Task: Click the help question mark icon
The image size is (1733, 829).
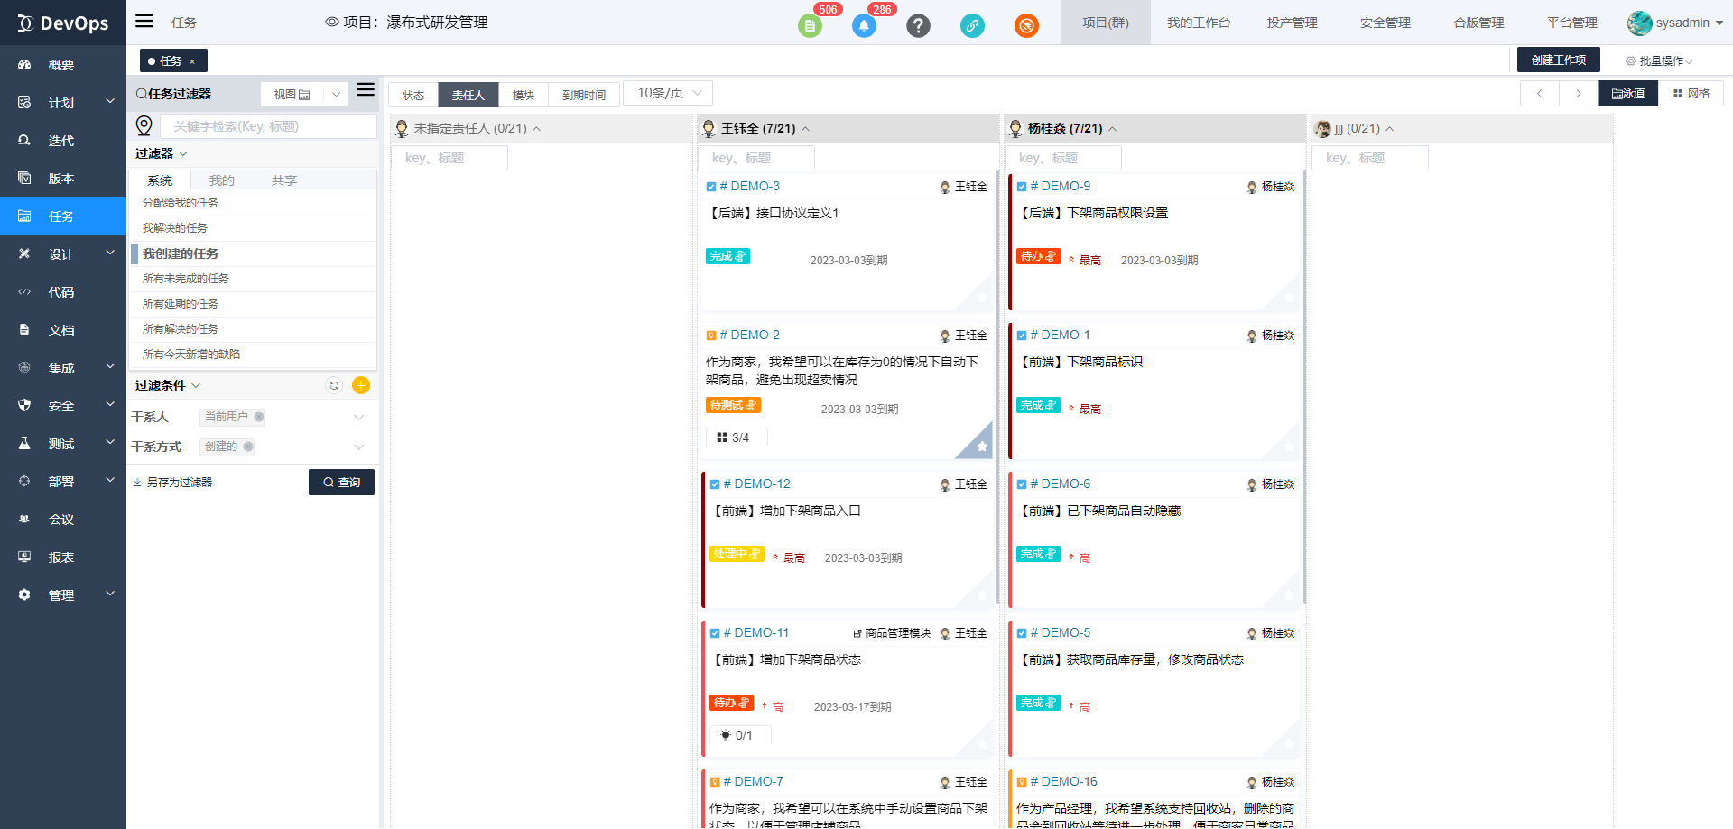Action: pyautogui.click(x=918, y=26)
